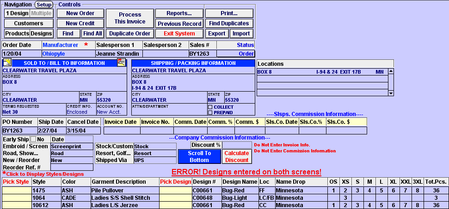This screenshot has height=209, width=449.
Task: Click the Locations list down arrow
Action: [x=391, y=93]
